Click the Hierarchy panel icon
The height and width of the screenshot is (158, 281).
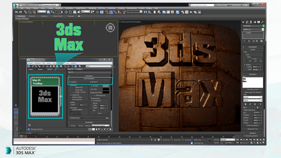coord(251,22)
